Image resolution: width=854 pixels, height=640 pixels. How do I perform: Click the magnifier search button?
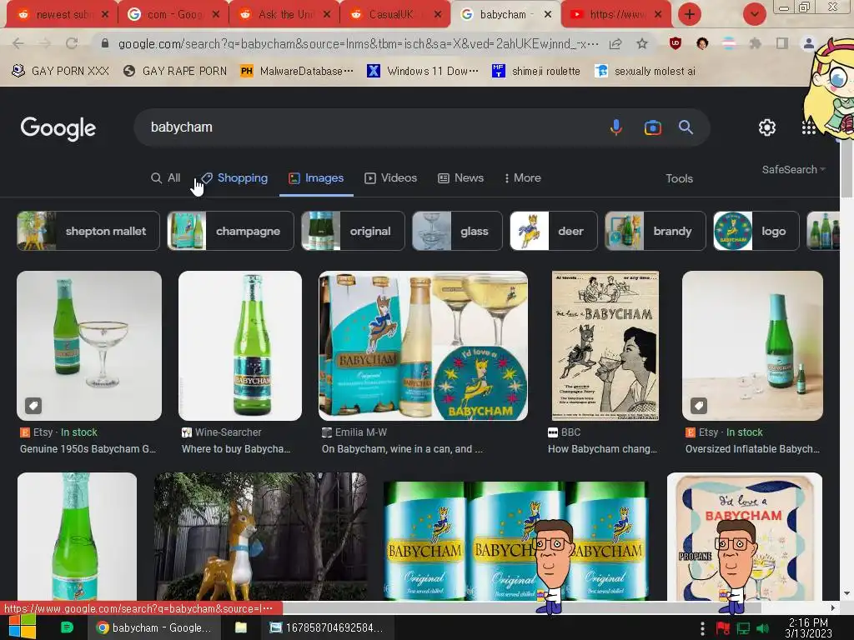pos(686,127)
